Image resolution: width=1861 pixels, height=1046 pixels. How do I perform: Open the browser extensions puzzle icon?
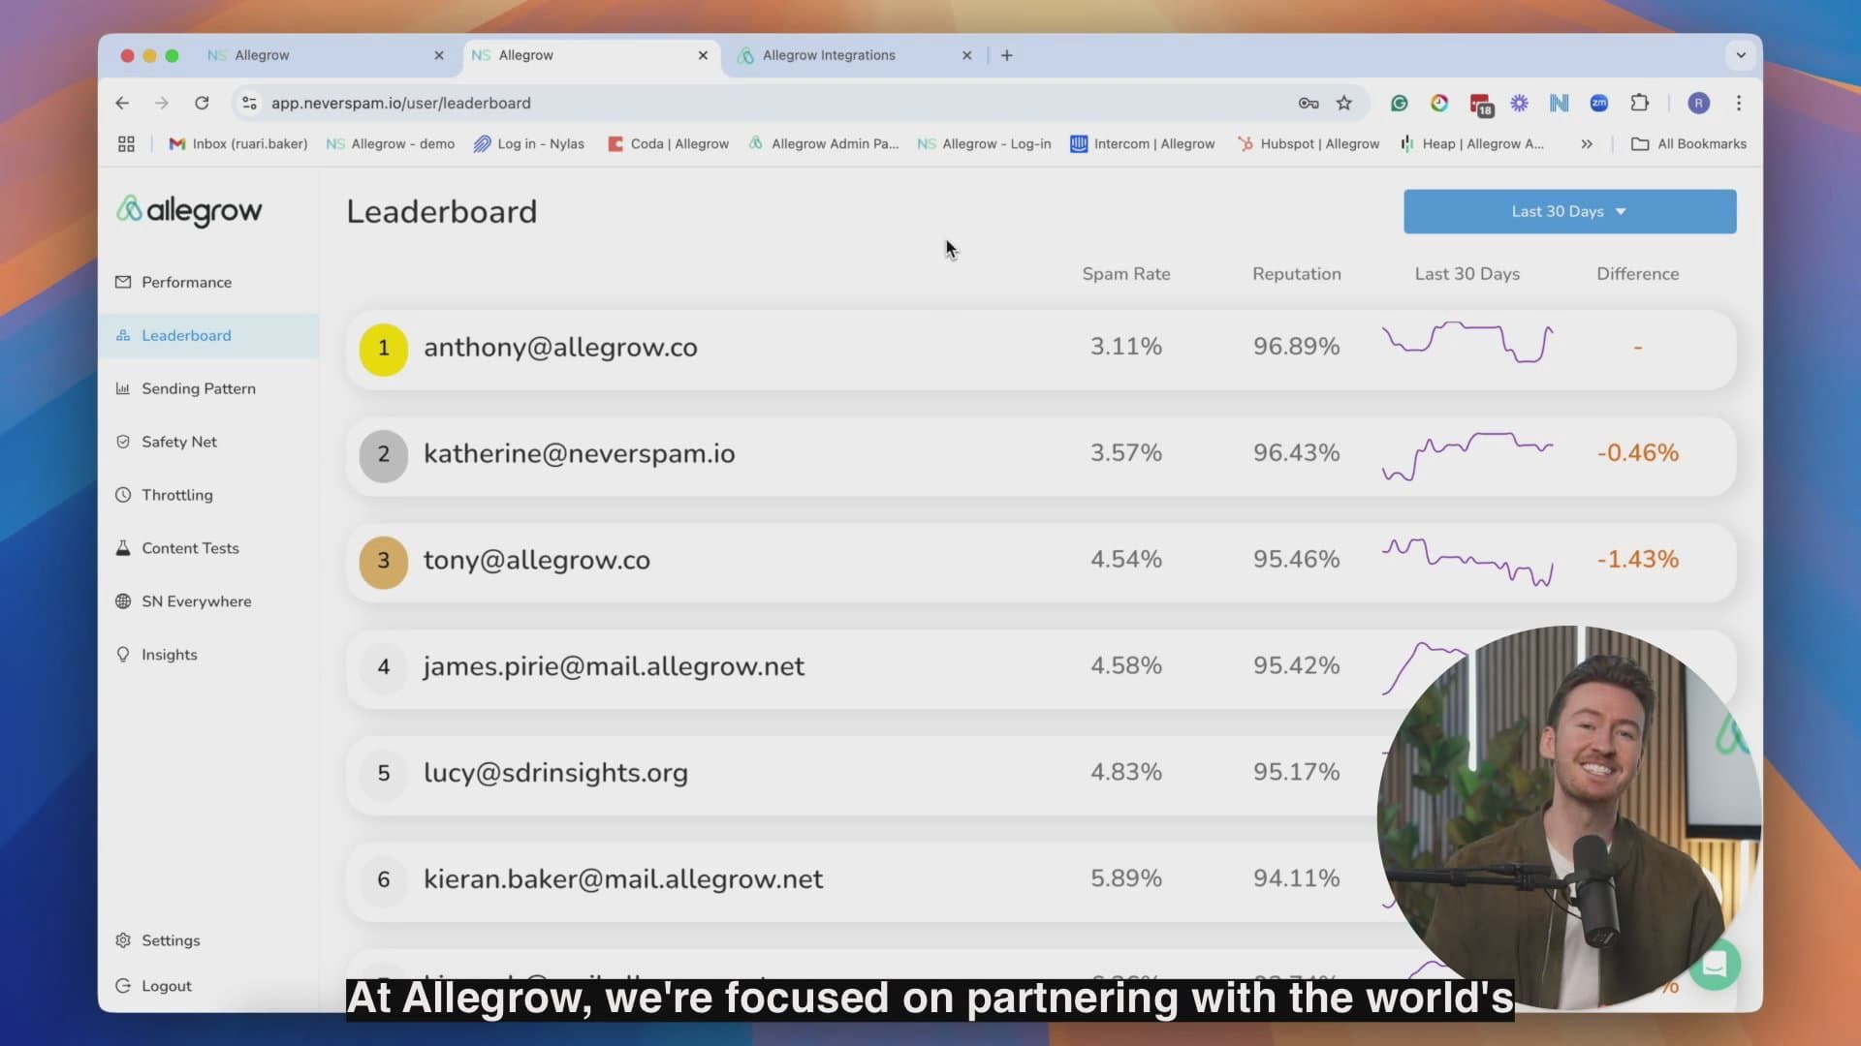click(x=1639, y=103)
